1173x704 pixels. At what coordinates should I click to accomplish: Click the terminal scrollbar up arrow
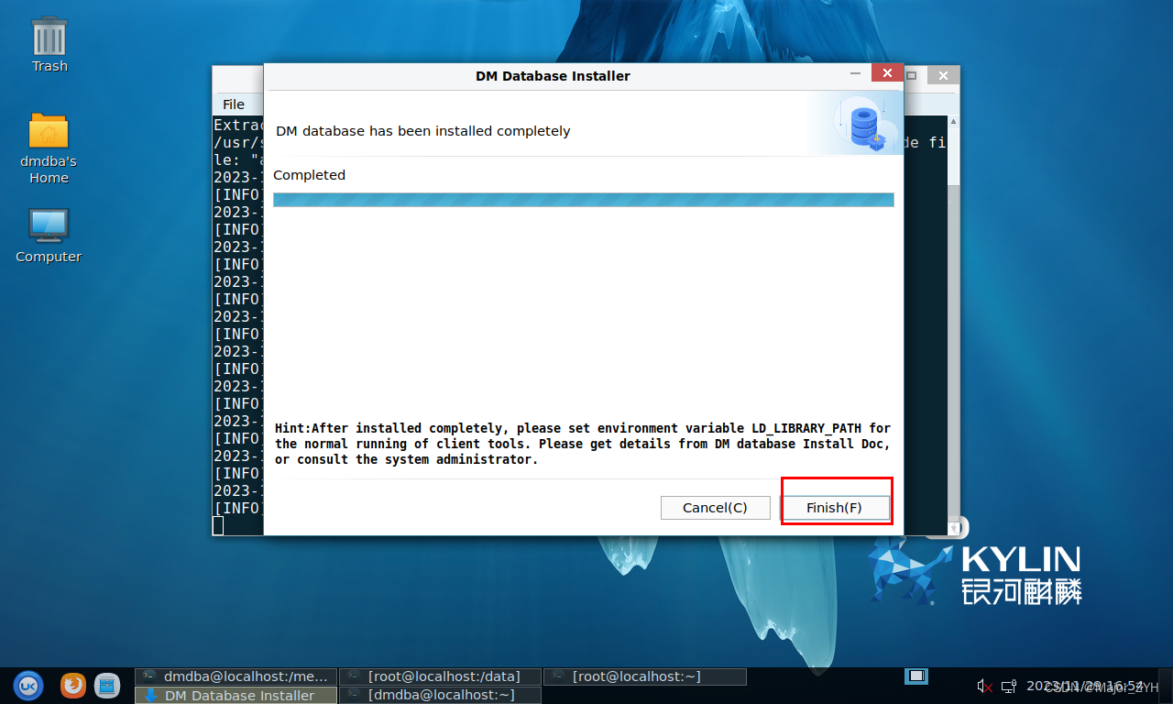pyautogui.click(x=953, y=121)
